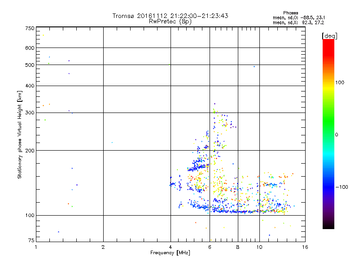
Task: Click the subtitle "RwPretec (8p)"
Action: click(170, 22)
